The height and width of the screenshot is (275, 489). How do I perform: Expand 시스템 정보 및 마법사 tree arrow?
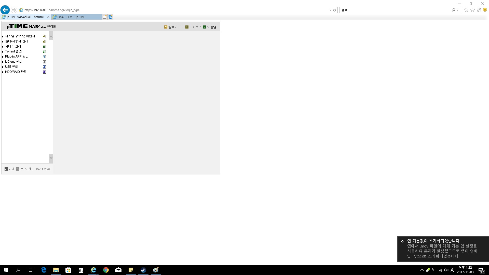click(3, 36)
